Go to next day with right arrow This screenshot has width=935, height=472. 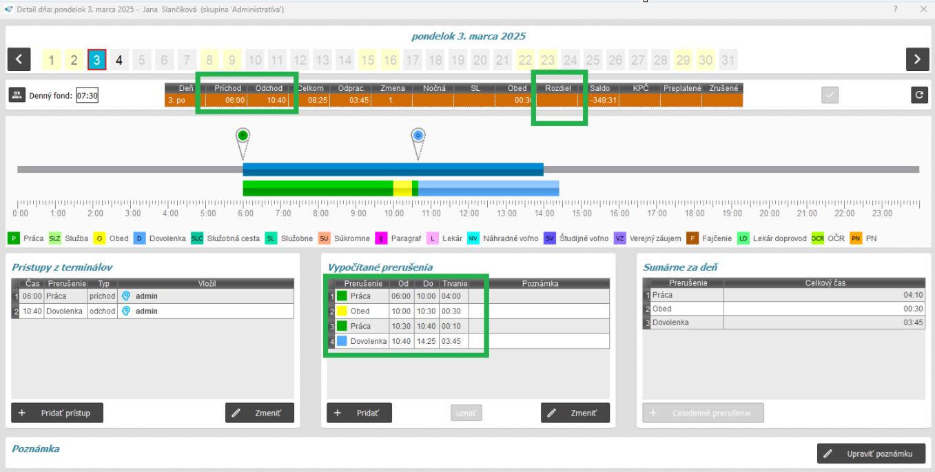[917, 60]
